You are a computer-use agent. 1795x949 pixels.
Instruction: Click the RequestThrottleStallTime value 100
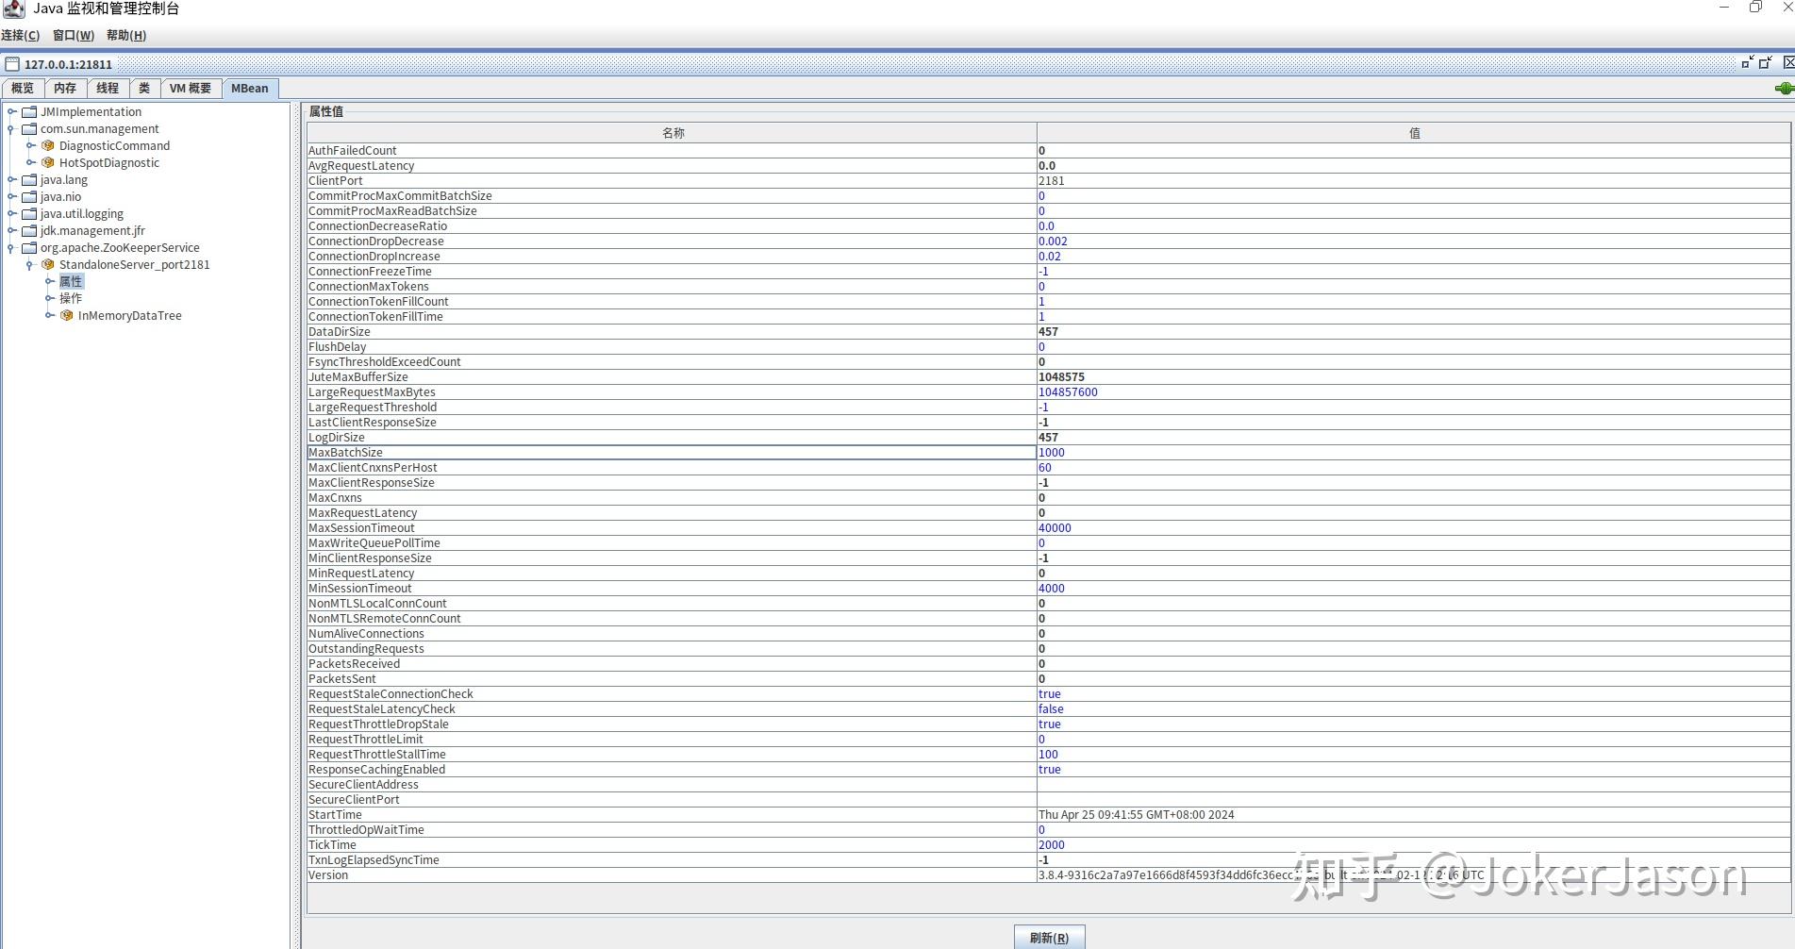tap(1048, 754)
